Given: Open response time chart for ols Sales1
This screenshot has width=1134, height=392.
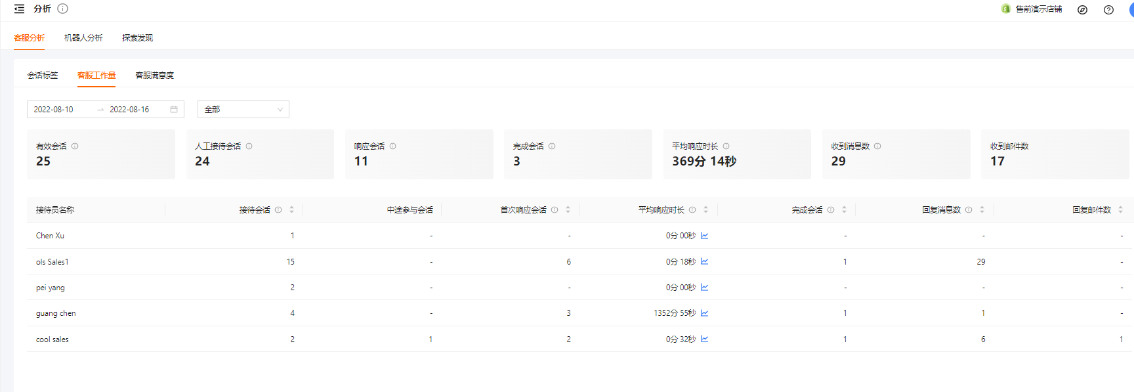Looking at the screenshot, I should coord(704,261).
